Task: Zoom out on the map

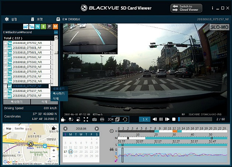Action: click(x=54, y=157)
